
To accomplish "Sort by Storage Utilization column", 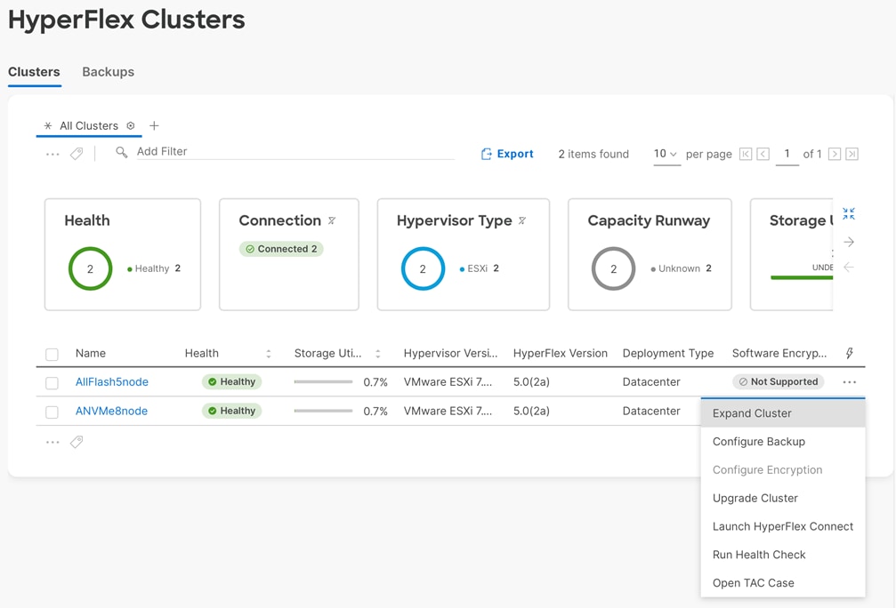I will click(x=378, y=354).
